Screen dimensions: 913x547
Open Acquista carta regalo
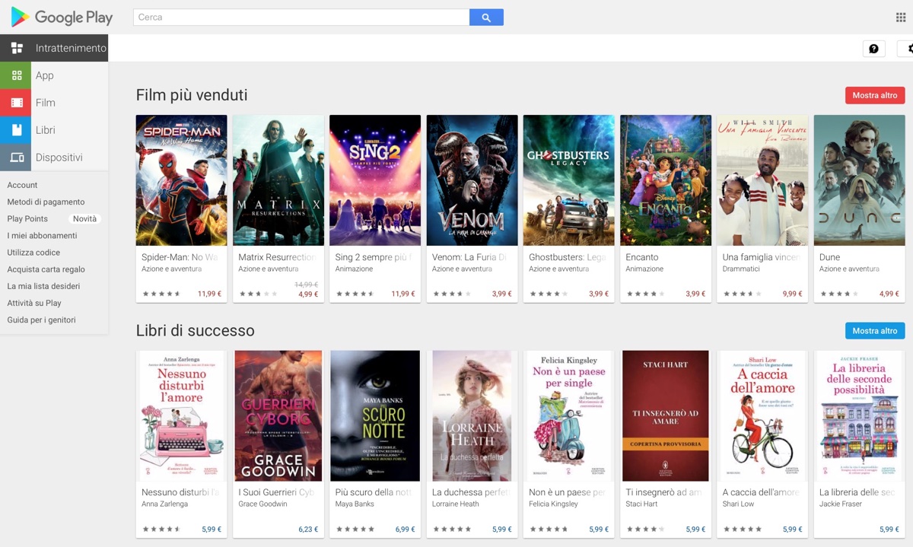[x=47, y=269]
